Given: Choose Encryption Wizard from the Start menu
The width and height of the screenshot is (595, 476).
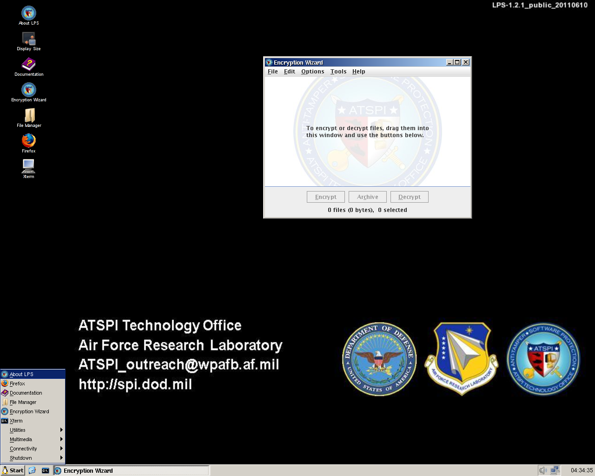Looking at the screenshot, I should 33,411.
